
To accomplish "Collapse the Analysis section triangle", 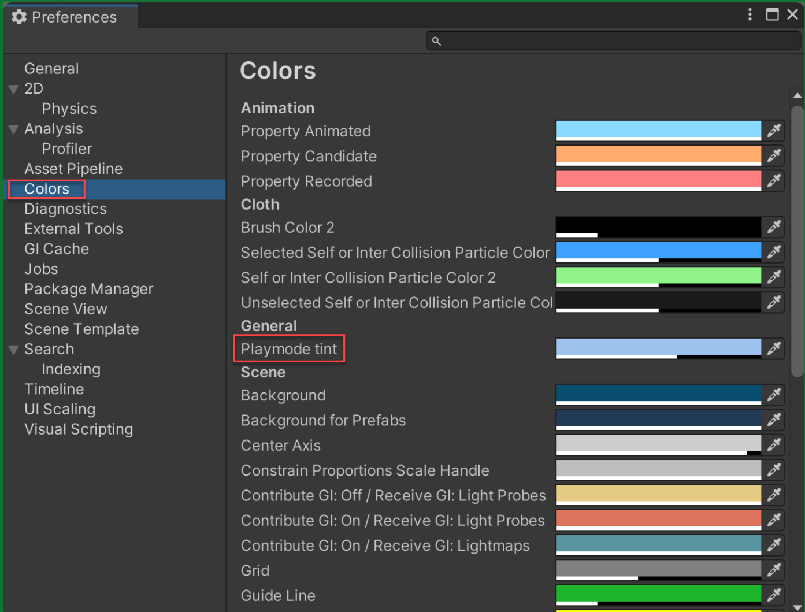I will [x=14, y=129].
